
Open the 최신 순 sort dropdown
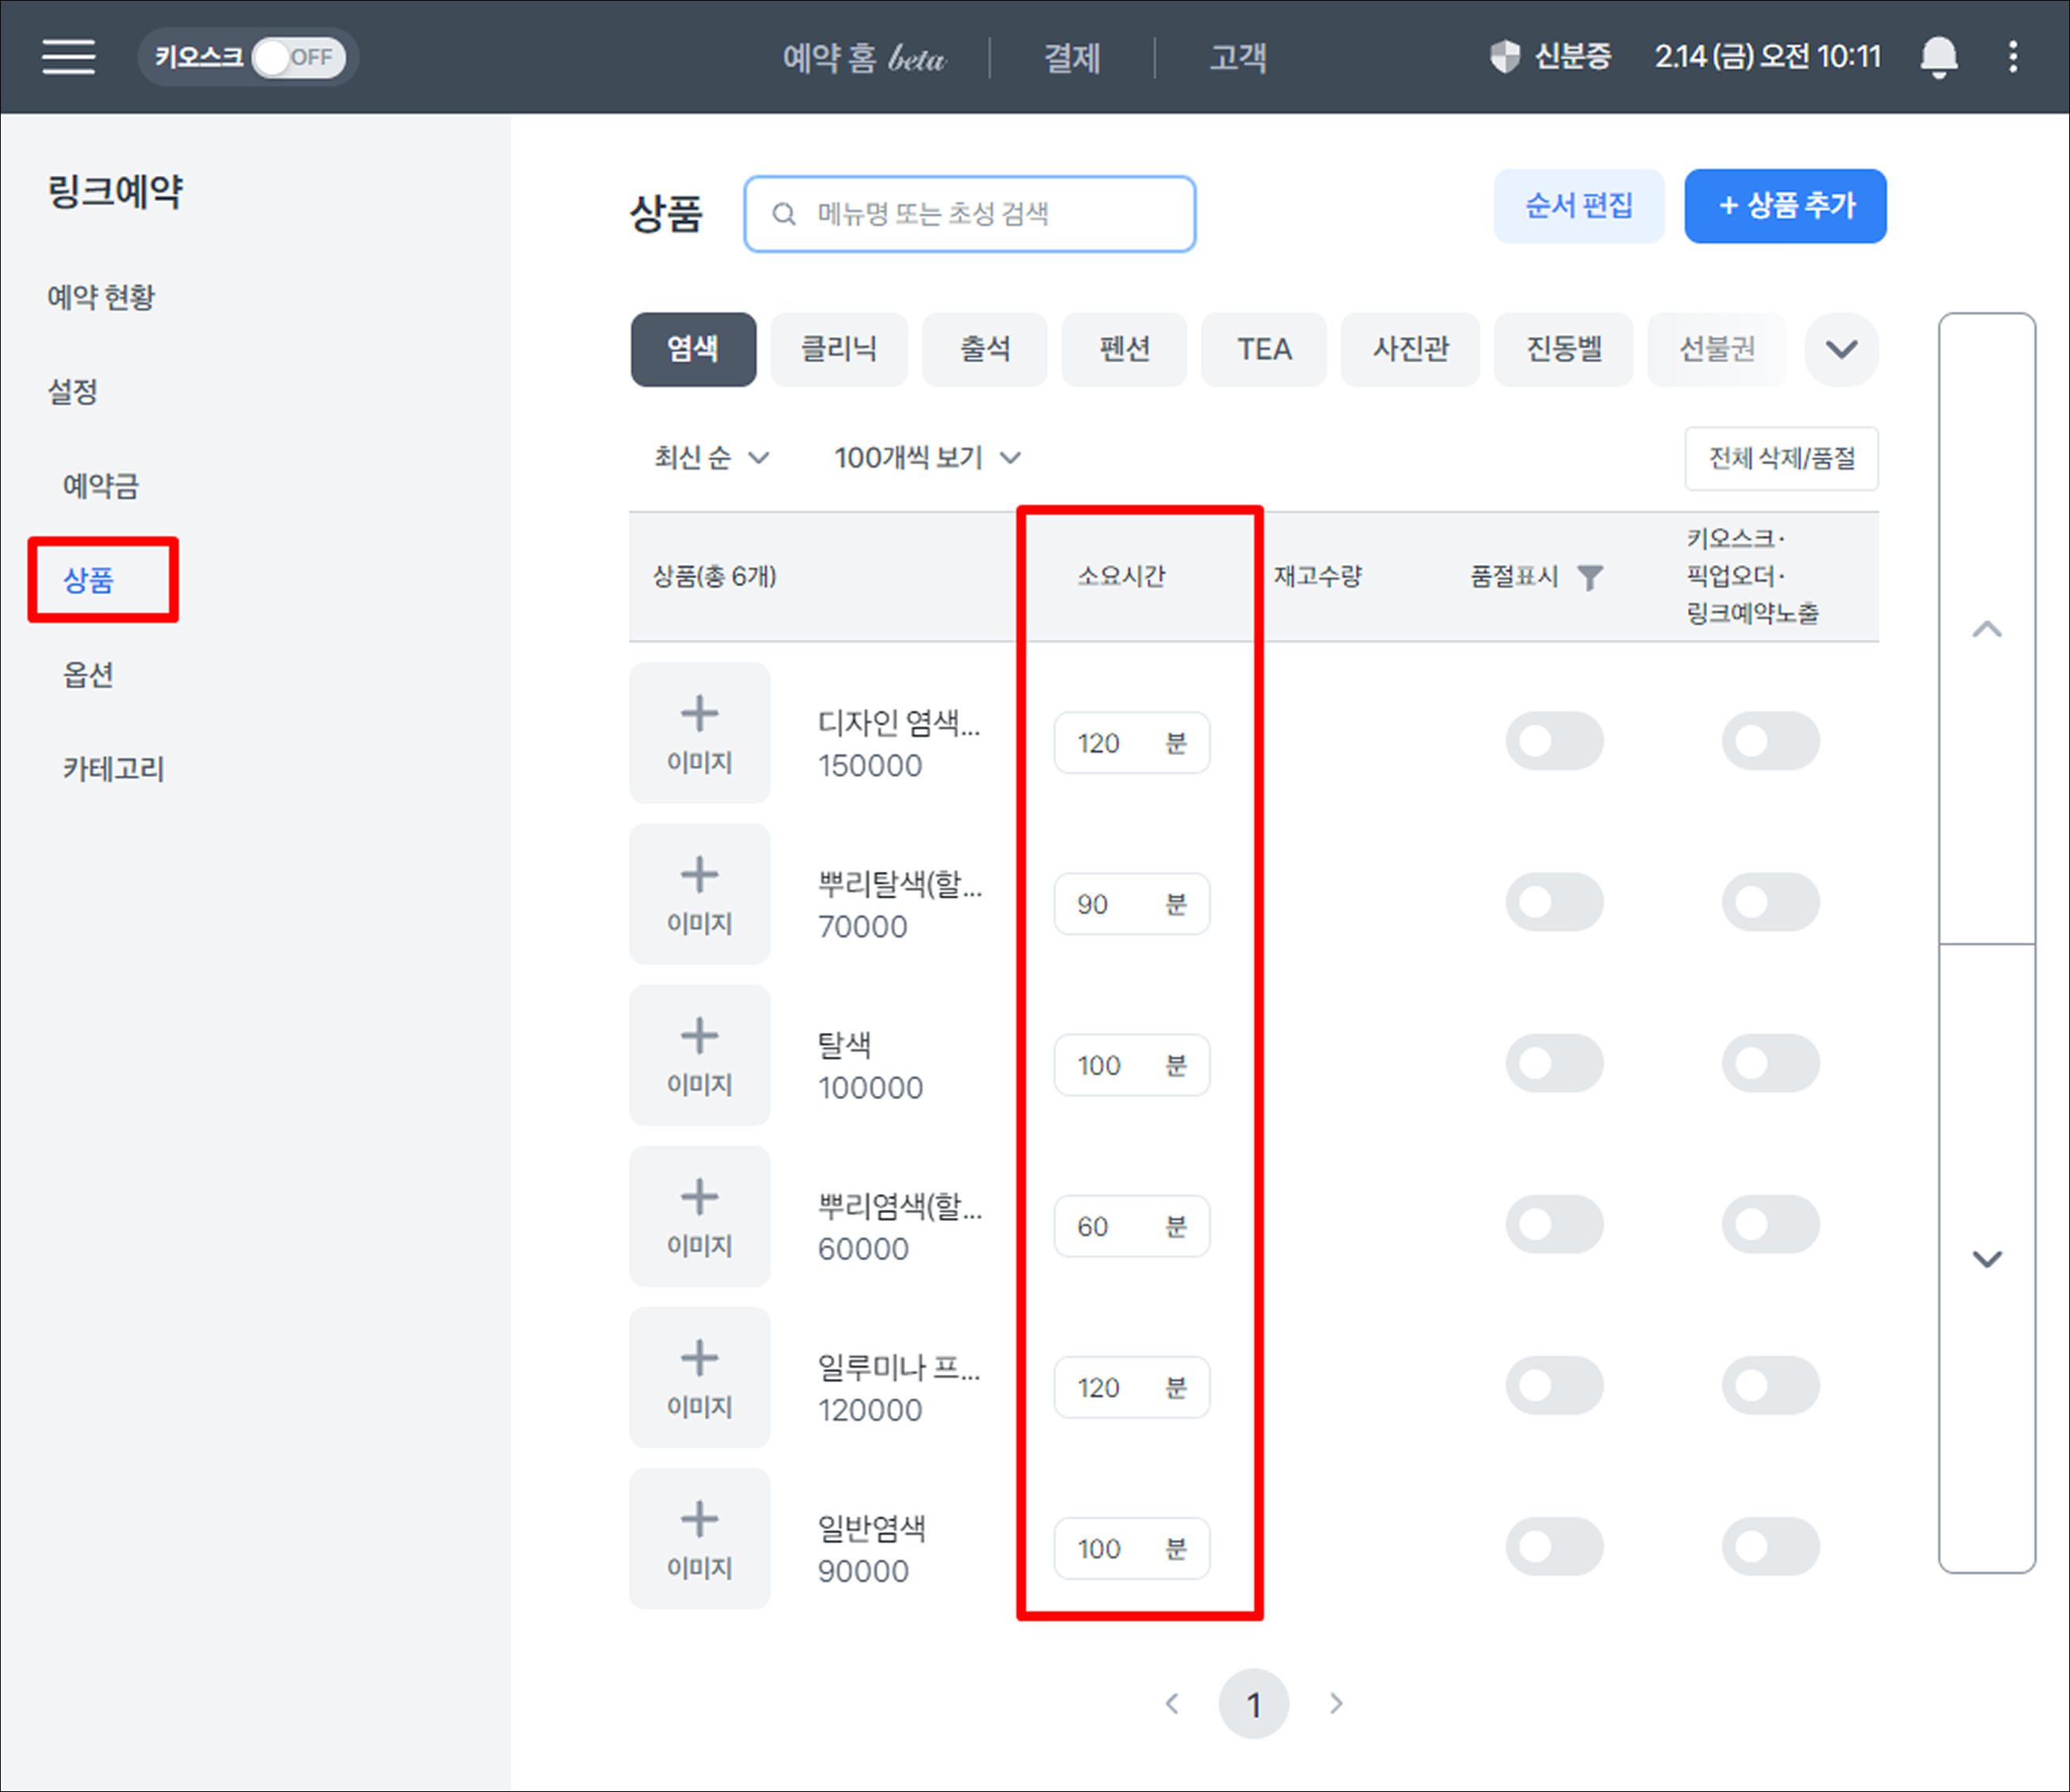[710, 458]
